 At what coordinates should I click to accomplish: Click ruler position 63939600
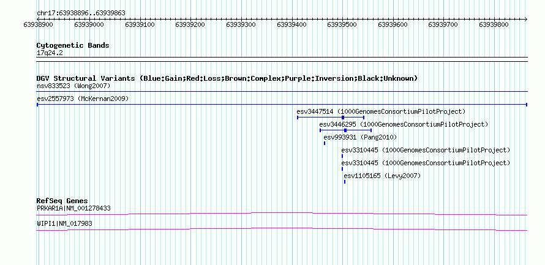coord(393,24)
